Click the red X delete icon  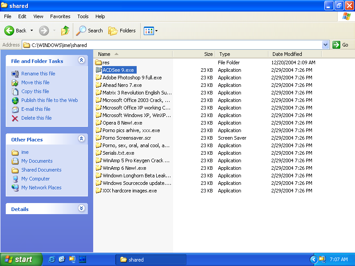[x=15, y=118]
